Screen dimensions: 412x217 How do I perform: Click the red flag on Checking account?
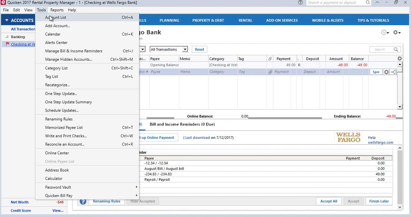tap(7, 44)
